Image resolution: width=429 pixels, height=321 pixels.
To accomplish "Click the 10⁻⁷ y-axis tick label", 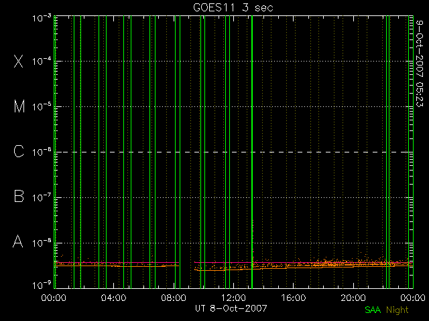I will tap(42, 197).
